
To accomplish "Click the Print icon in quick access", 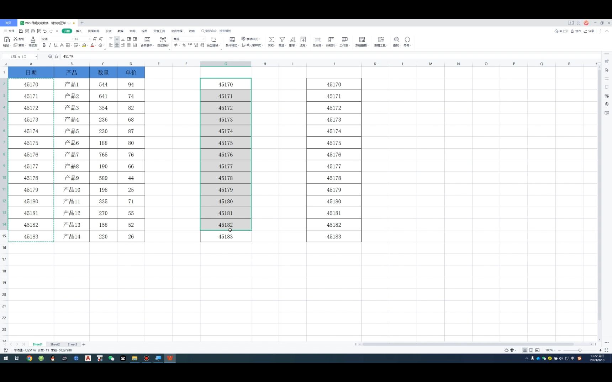I will 33,31.
